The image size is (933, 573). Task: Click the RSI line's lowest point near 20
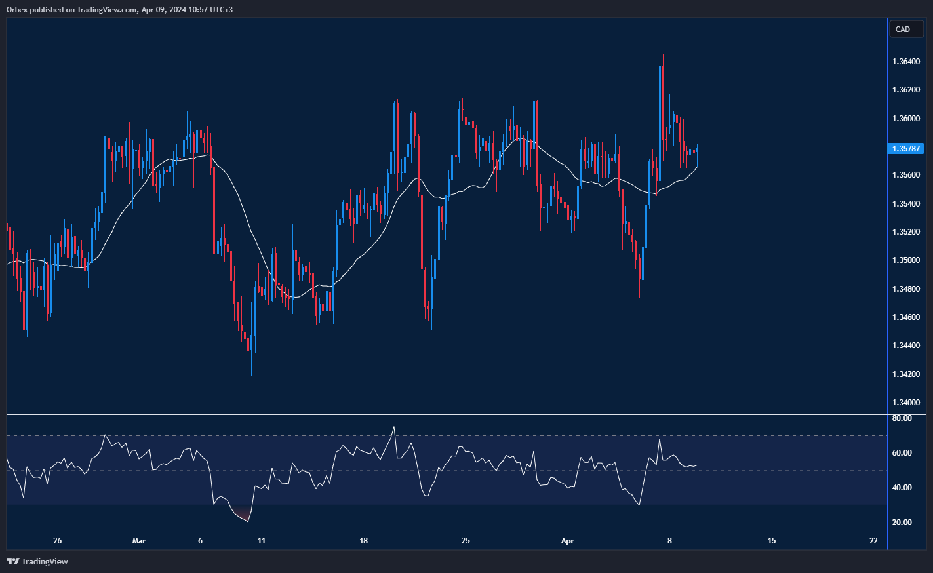click(x=248, y=521)
